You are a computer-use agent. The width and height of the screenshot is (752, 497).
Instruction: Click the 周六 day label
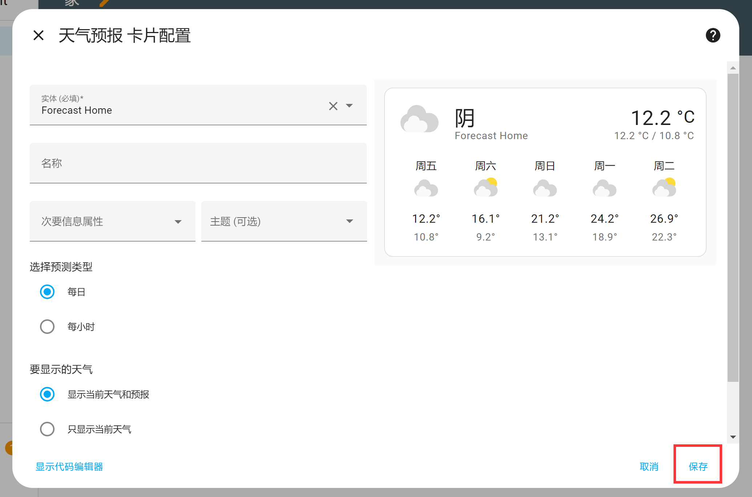486,166
